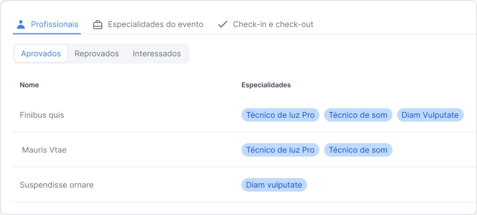Click the checkmark icon for Check-in
Image resolution: width=477 pixels, height=215 pixels.
(x=223, y=24)
